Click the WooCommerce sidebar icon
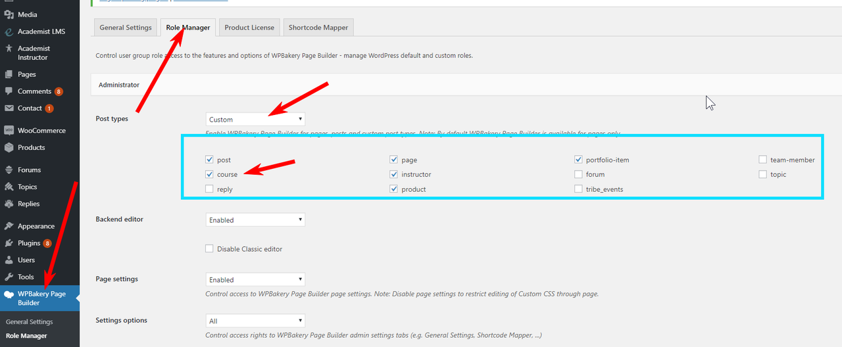 (x=9, y=131)
